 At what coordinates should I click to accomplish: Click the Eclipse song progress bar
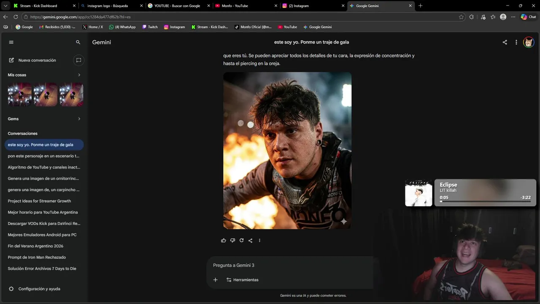(x=485, y=201)
